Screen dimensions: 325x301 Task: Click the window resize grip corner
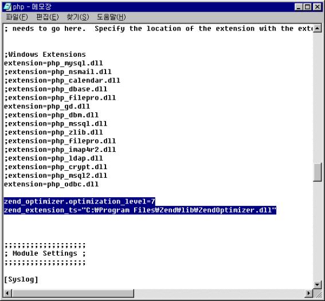point(318,293)
